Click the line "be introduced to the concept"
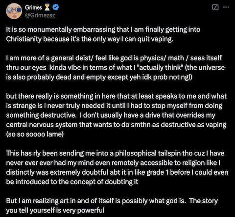Screen dimensions: 235x217 72,182
